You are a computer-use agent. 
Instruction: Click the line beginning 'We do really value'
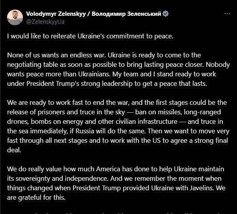pyautogui.click(x=116, y=169)
